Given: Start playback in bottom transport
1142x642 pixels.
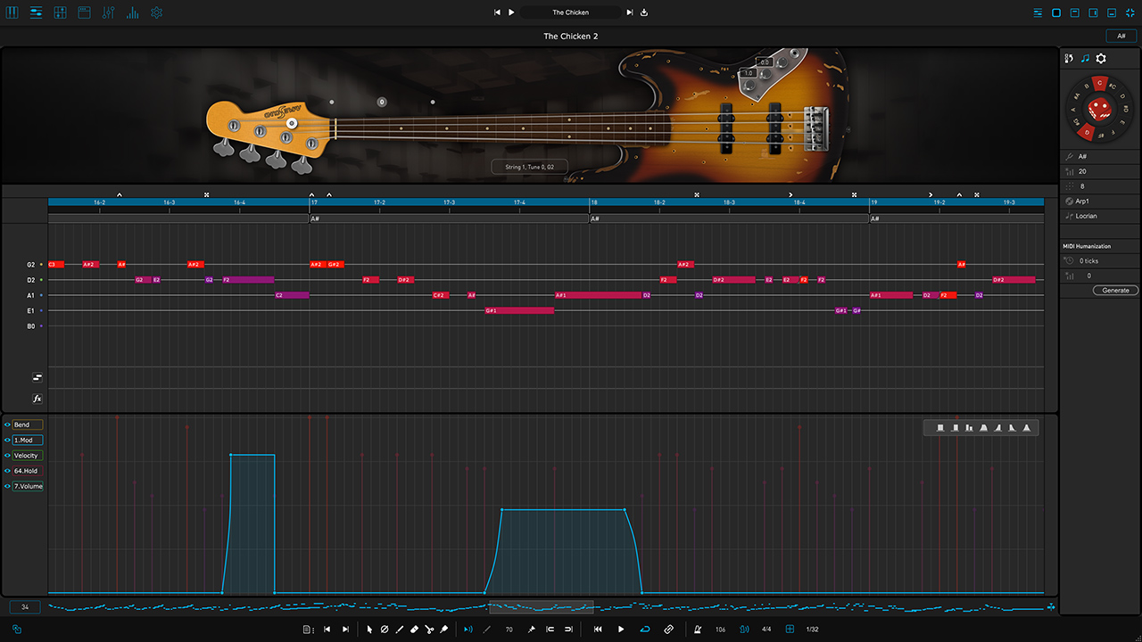Looking at the screenshot, I should pyautogui.click(x=621, y=630).
